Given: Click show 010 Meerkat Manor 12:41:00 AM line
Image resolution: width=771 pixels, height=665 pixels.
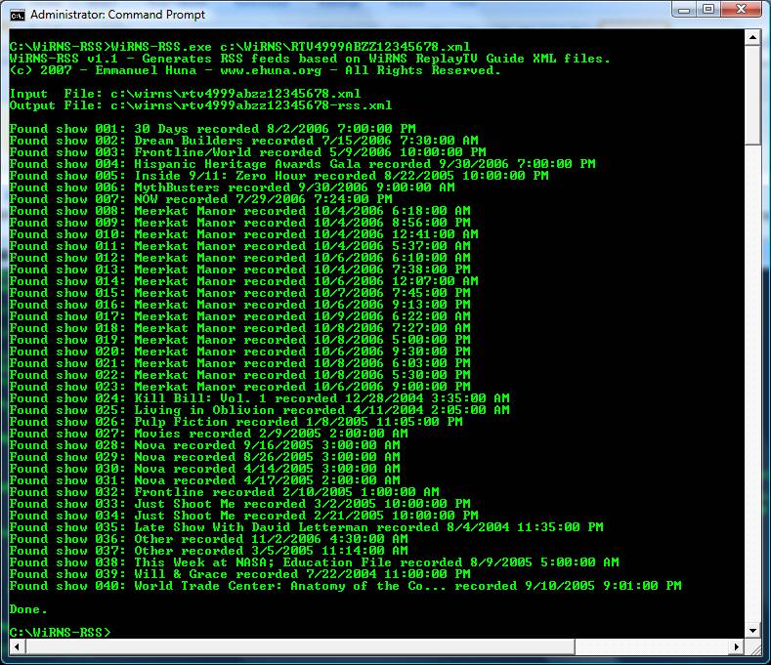Looking at the screenshot, I should point(244,234).
